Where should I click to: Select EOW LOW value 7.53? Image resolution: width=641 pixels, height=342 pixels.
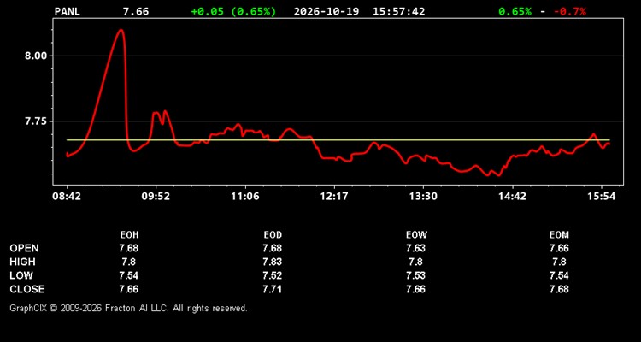tap(415, 275)
